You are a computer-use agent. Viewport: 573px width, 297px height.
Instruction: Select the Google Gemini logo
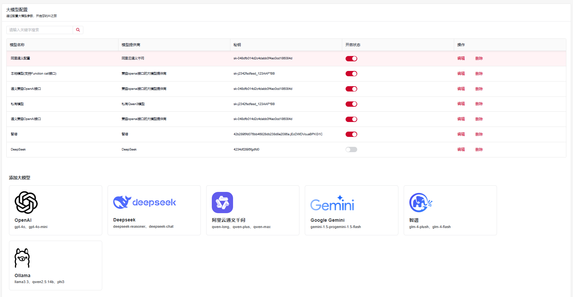click(x=332, y=204)
